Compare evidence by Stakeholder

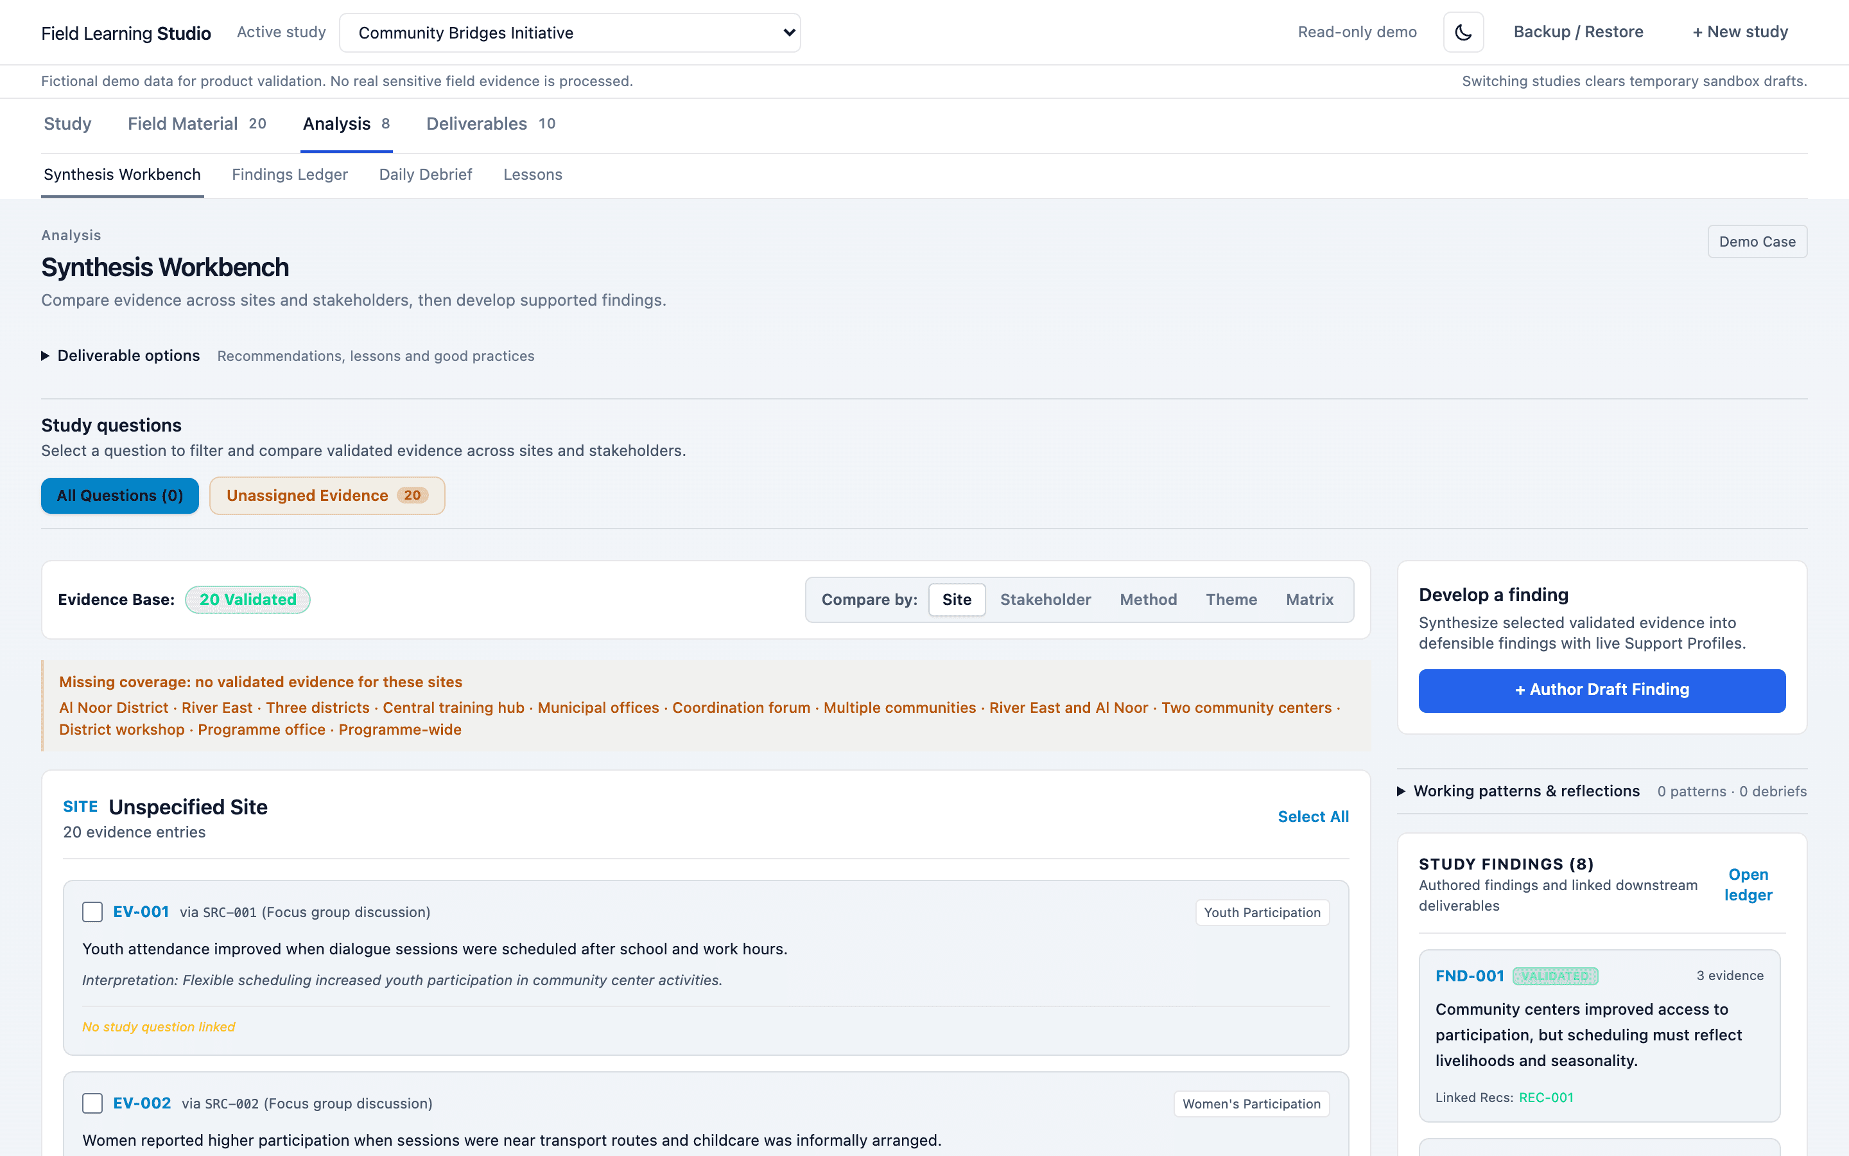(1045, 599)
